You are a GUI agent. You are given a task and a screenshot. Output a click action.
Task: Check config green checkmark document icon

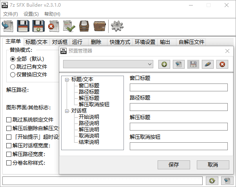tap(69, 26)
